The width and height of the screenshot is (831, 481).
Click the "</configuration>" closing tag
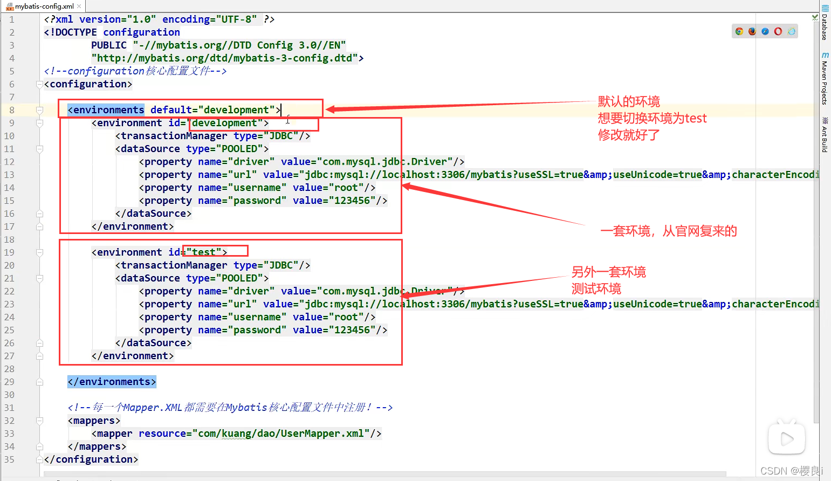point(91,459)
